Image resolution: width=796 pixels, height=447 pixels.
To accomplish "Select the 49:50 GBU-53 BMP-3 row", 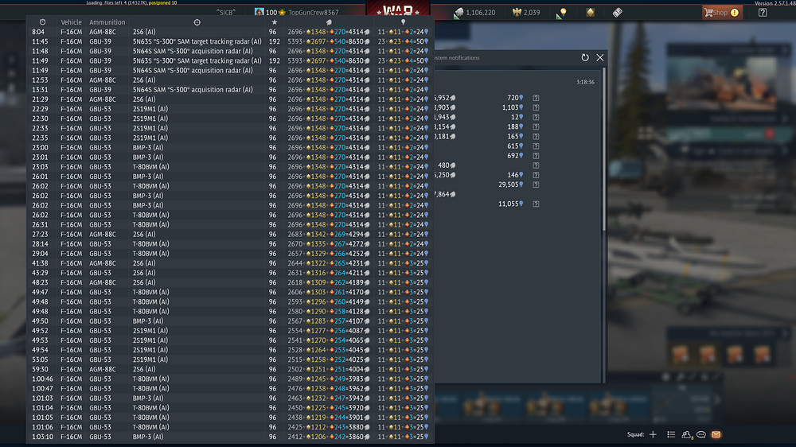I will 231,321.
